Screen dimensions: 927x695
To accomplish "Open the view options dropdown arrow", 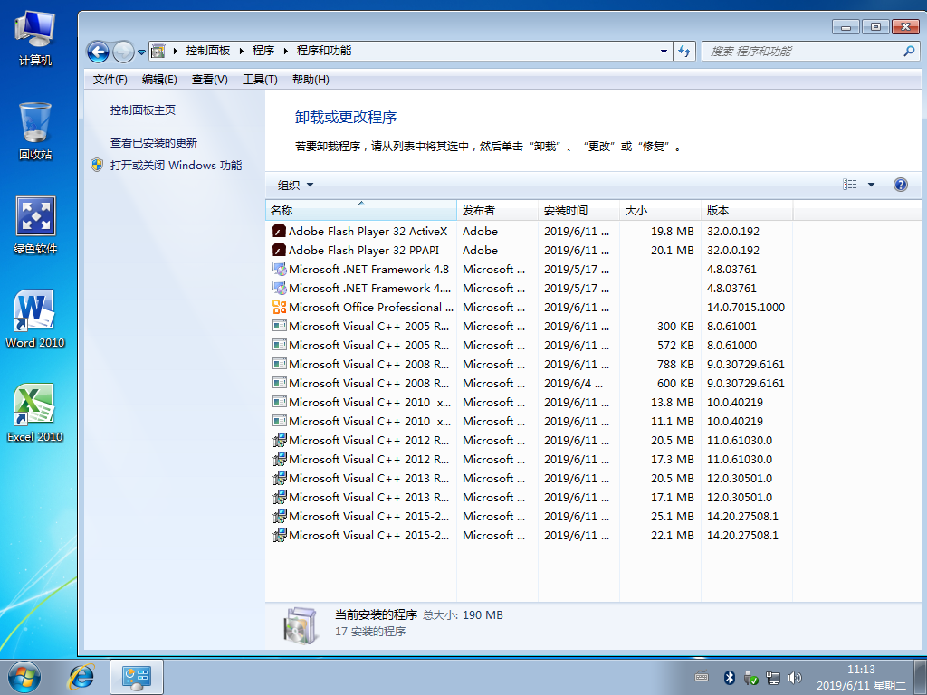I will click(x=871, y=185).
